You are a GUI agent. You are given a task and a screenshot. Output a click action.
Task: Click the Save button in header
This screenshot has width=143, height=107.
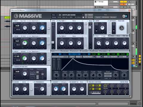(90, 15)
